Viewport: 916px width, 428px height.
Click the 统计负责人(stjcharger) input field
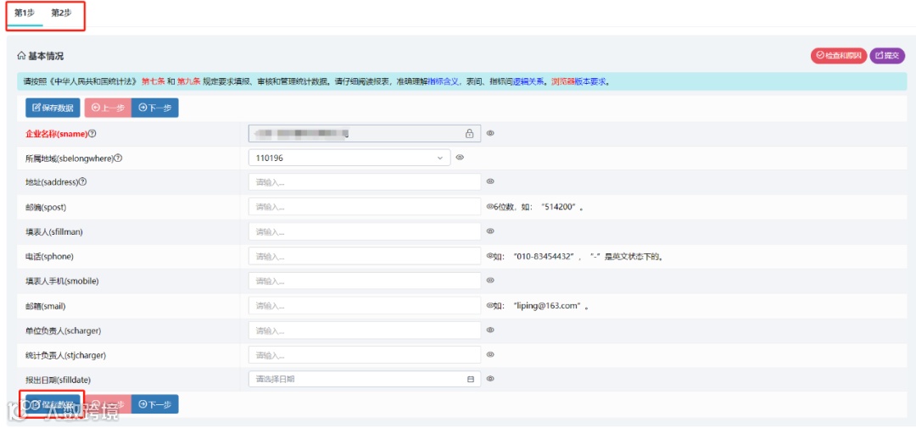365,354
